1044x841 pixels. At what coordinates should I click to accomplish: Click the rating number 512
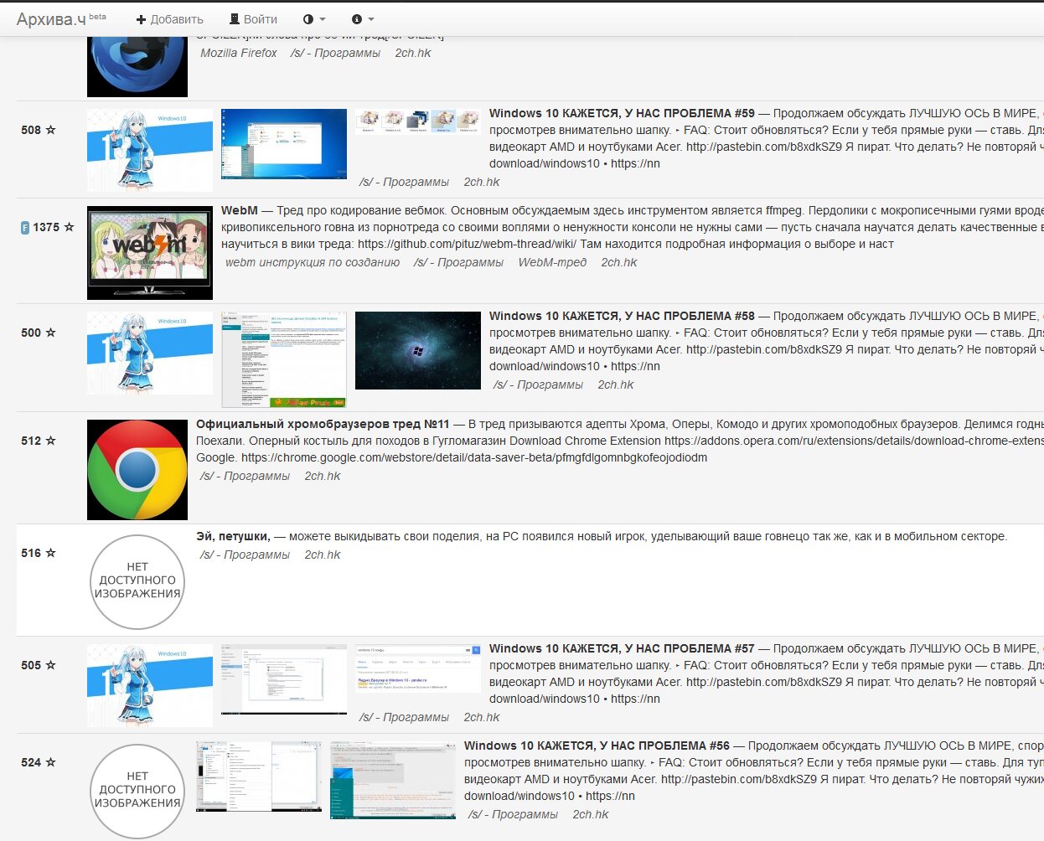click(x=31, y=441)
